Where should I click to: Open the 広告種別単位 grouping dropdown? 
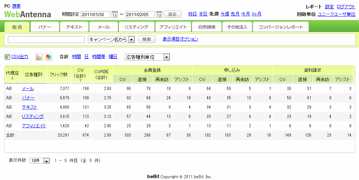[x=166, y=57]
